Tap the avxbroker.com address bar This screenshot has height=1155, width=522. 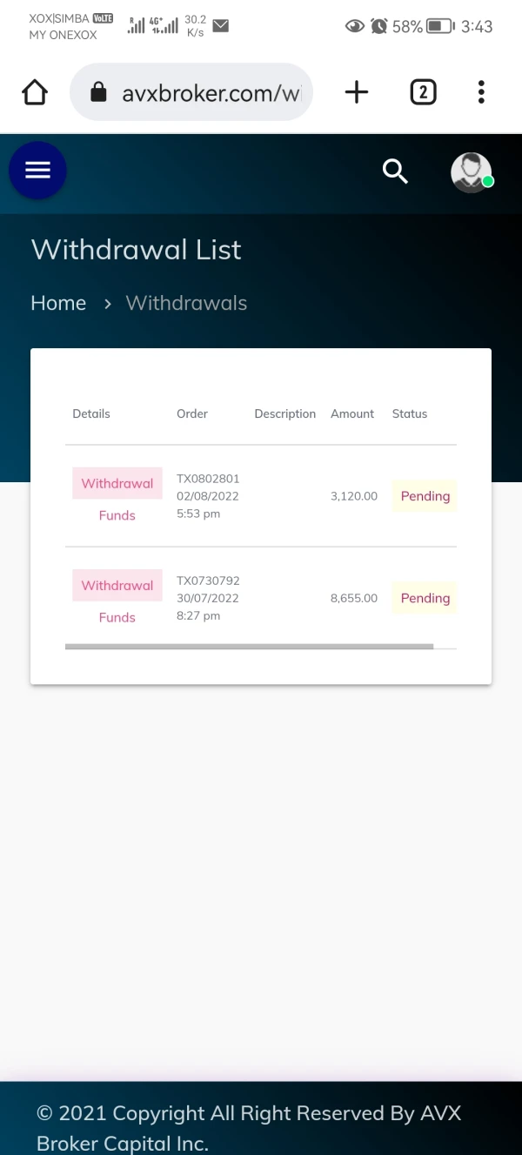click(x=209, y=92)
